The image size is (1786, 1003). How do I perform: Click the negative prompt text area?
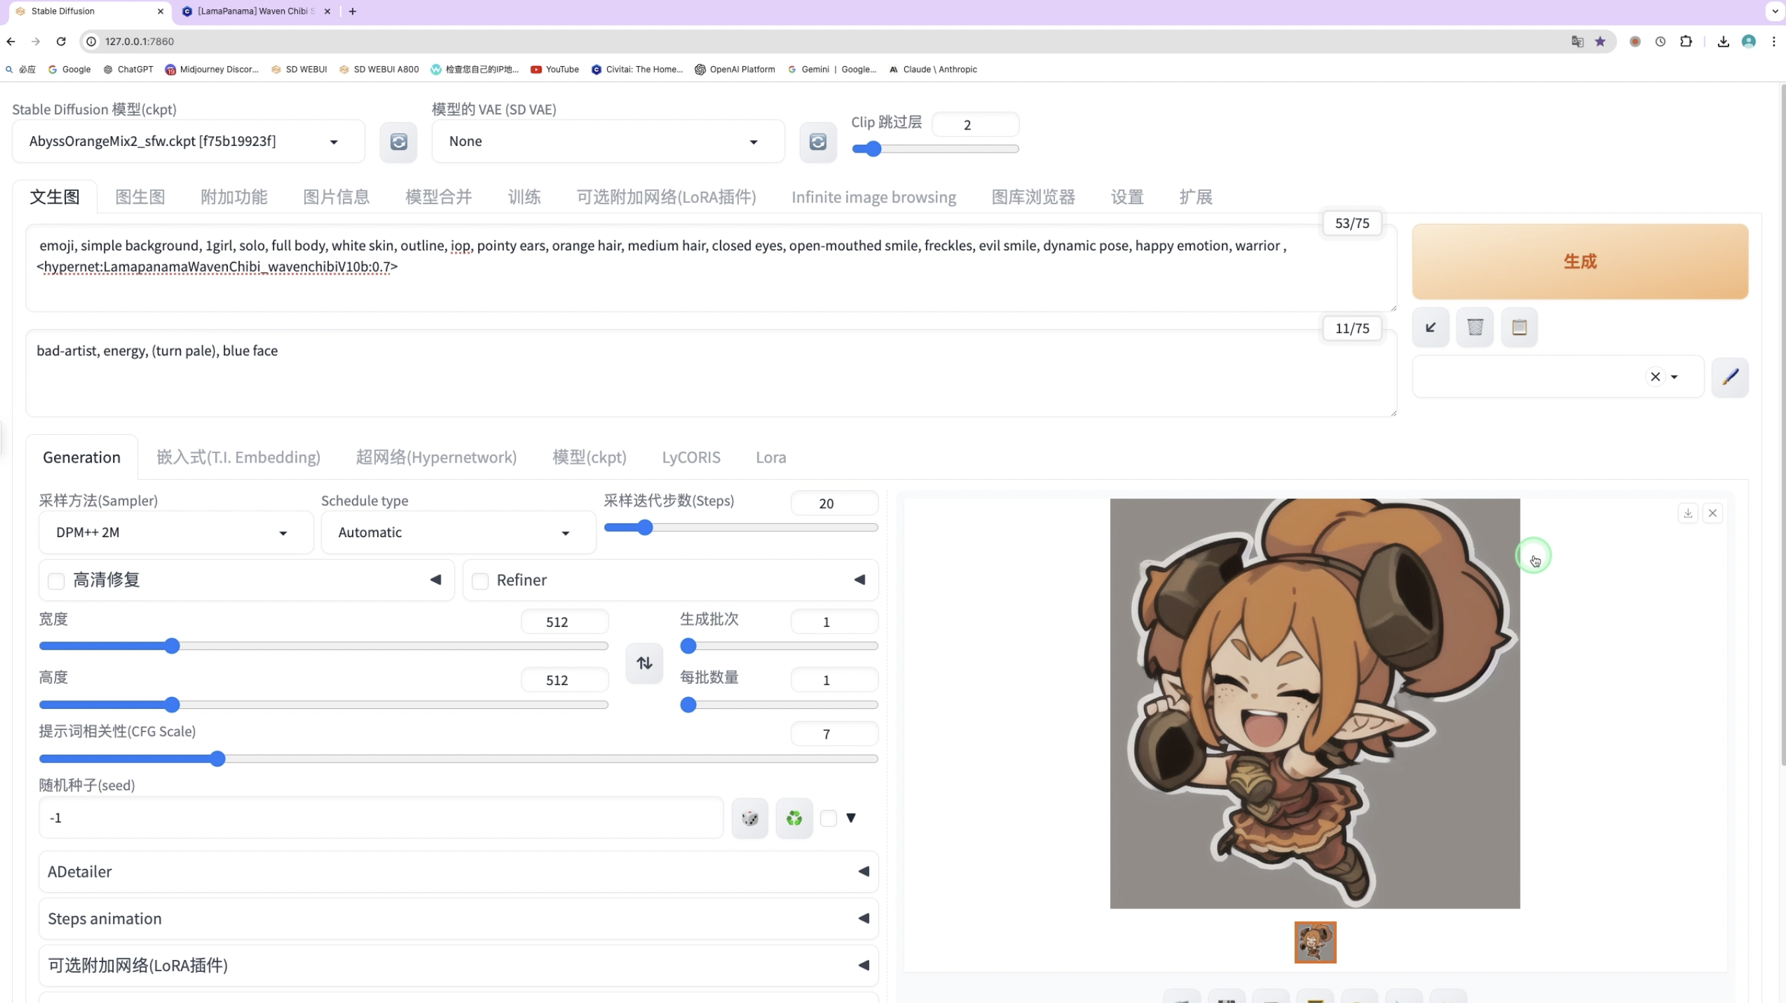pyautogui.click(x=711, y=373)
